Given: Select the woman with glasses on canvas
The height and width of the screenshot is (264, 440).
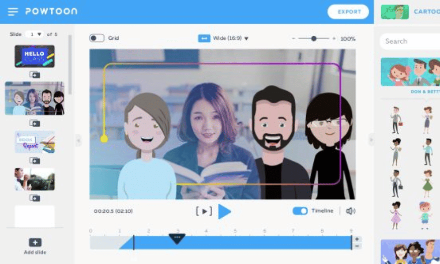Looking at the screenshot, I should pos(330,146).
